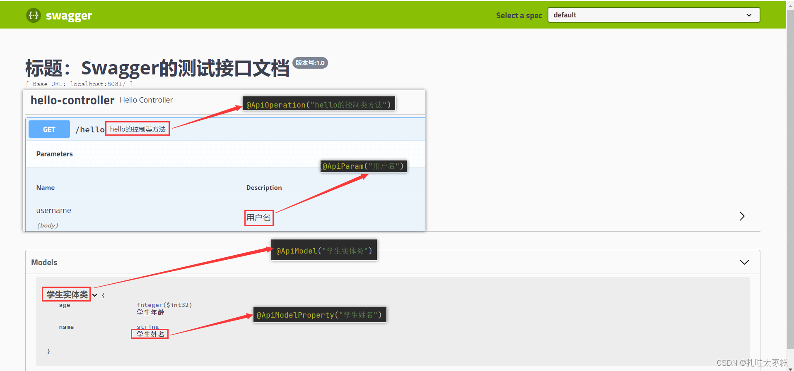Click the 学生年龄 property description
The width and height of the screenshot is (794, 371).
(151, 312)
